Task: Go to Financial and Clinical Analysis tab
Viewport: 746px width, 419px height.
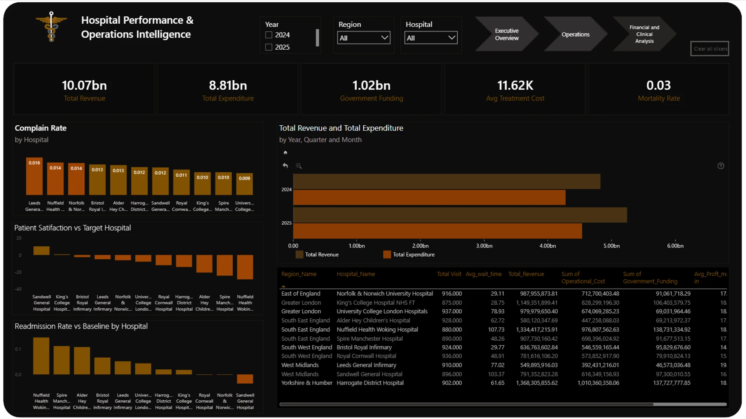Action: pyautogui.click(x=644, y=34)
